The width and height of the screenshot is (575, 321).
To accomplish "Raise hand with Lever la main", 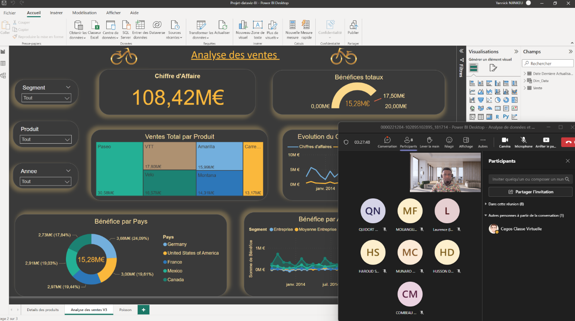I will point(429,140).
